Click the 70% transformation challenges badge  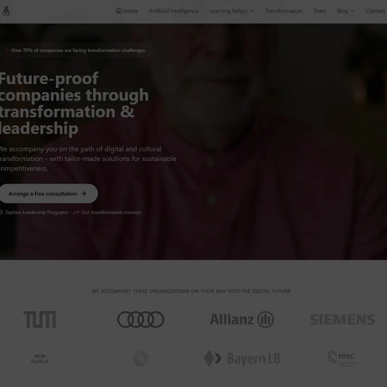[75, 50]
